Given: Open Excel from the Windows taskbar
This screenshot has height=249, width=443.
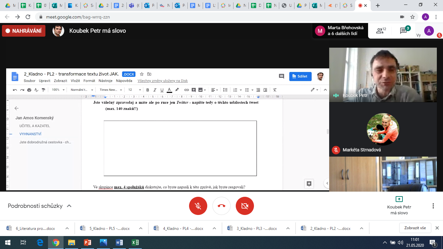Looking at the screenshot, I should click(135, 243).
